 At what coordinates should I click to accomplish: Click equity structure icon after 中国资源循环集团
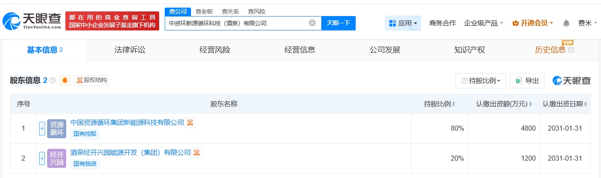pos(190,123)
